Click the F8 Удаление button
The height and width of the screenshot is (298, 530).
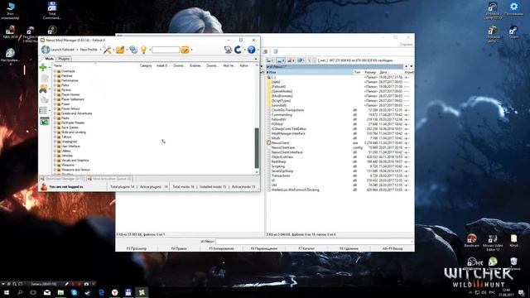pos(349,248)
